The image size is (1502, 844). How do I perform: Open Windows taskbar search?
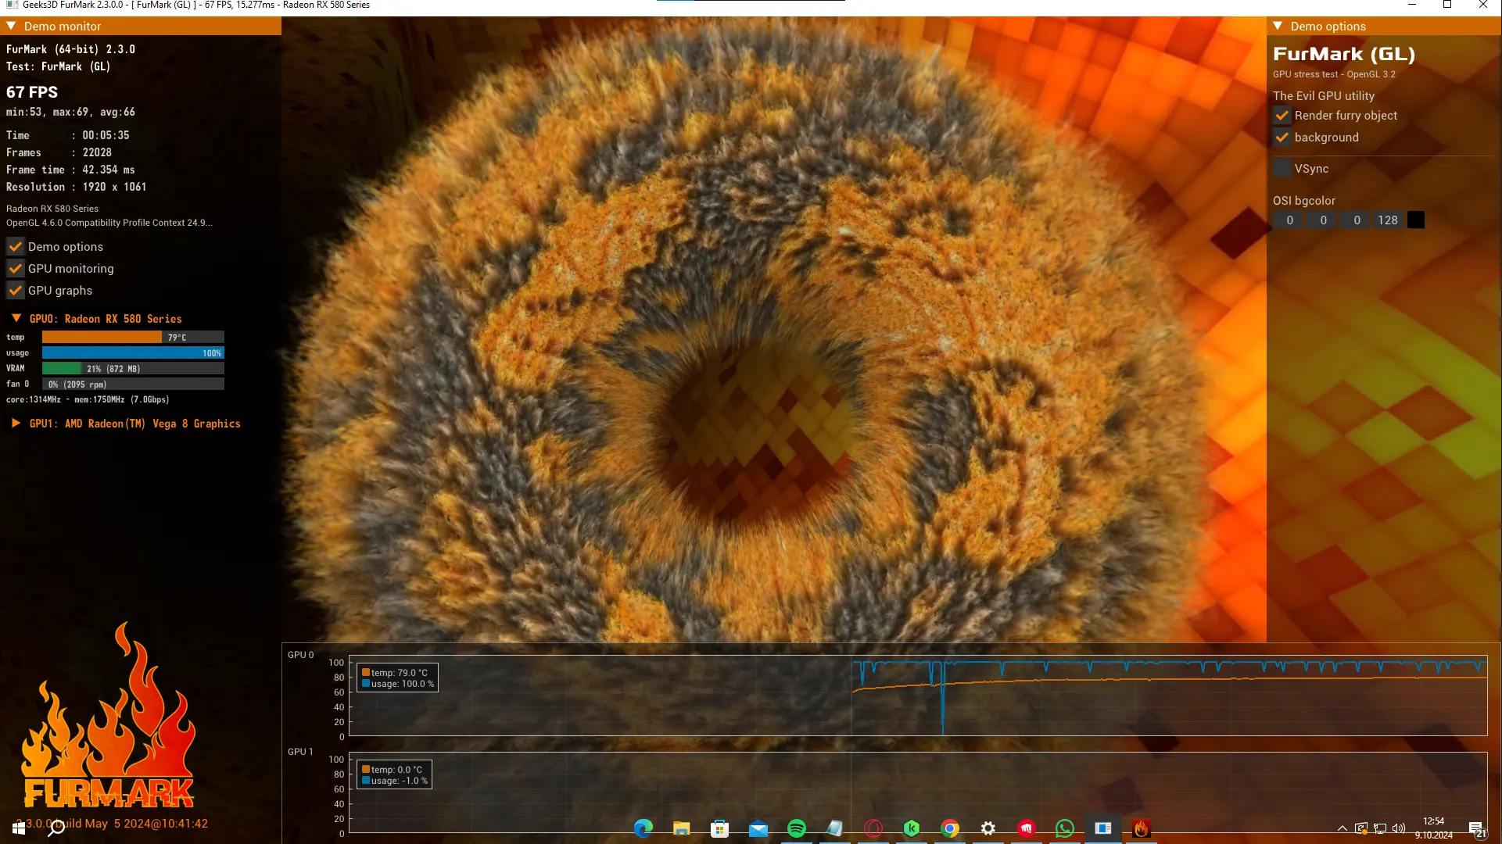tap(56, 828)
